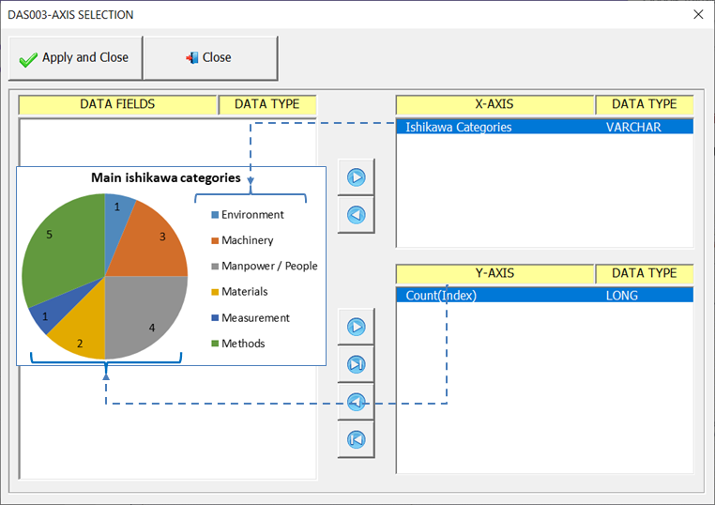Click the Y-AXIS column header
Screen dimensions: 715x505
coord(494,273)
